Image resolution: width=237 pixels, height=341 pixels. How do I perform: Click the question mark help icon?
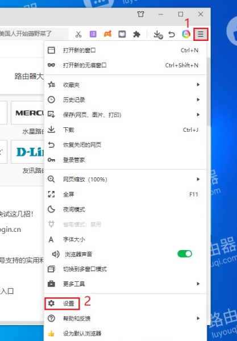(51, 318)
